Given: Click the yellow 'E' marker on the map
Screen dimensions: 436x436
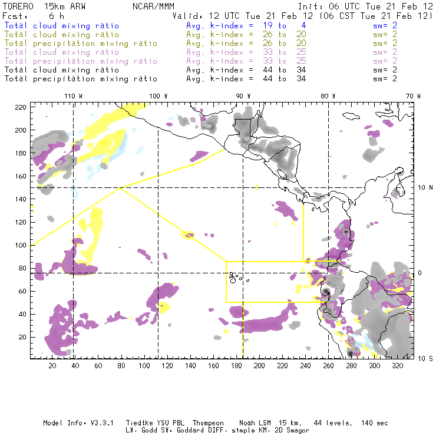Looking at the screenshot, I should coord(257,188).
